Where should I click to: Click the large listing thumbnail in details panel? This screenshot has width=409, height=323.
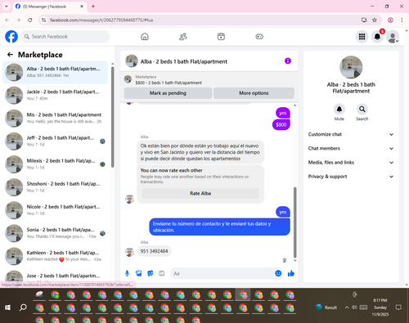pos(351,67)
